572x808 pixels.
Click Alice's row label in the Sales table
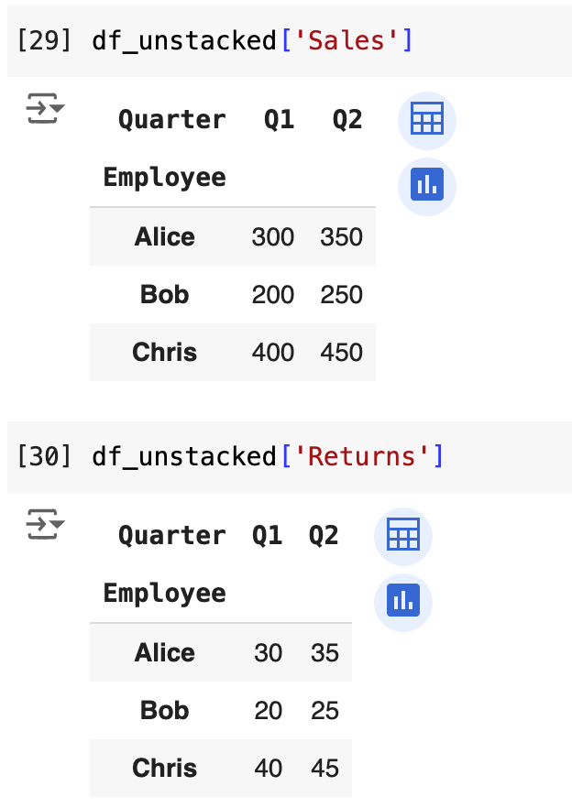[165, 237]
